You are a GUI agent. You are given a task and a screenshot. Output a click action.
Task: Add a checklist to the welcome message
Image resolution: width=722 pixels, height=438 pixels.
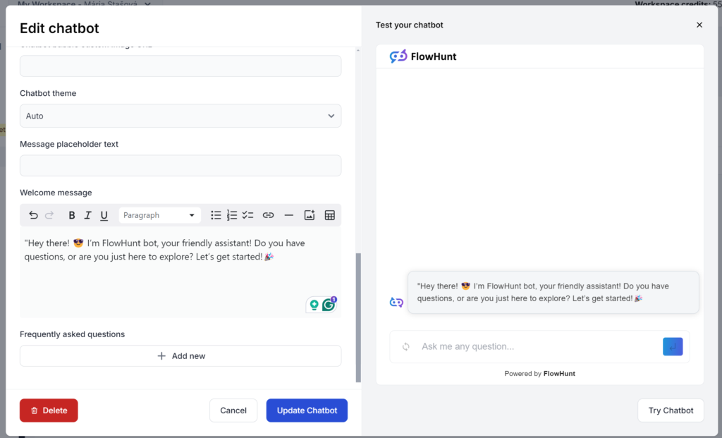click(x=246, y=215)
